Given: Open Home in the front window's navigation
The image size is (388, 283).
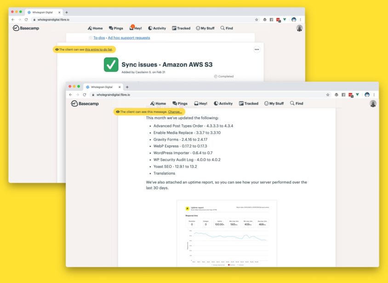Looking at the screenshot, I should click(158, 104).
